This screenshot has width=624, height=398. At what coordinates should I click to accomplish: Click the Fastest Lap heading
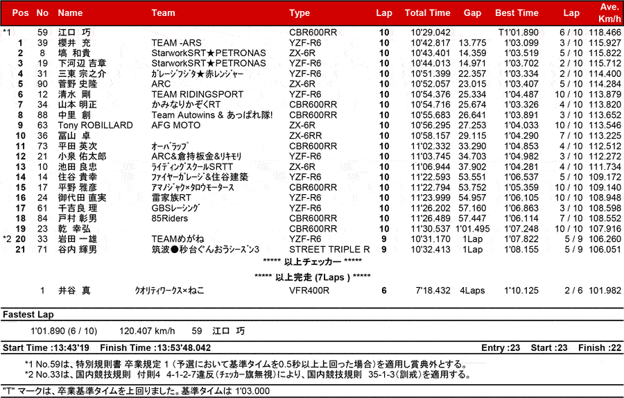tap(28, 314)
